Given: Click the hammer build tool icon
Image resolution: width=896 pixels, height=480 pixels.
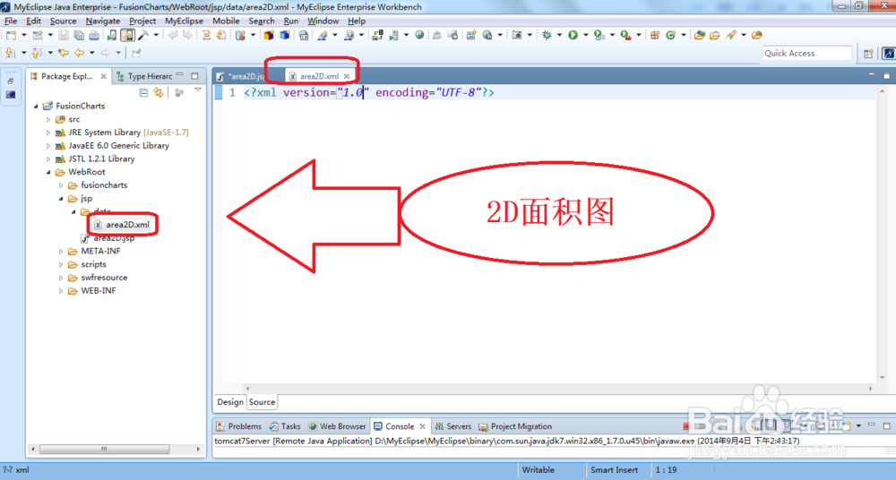Looking at the screenshot, I should coord(142,35).
